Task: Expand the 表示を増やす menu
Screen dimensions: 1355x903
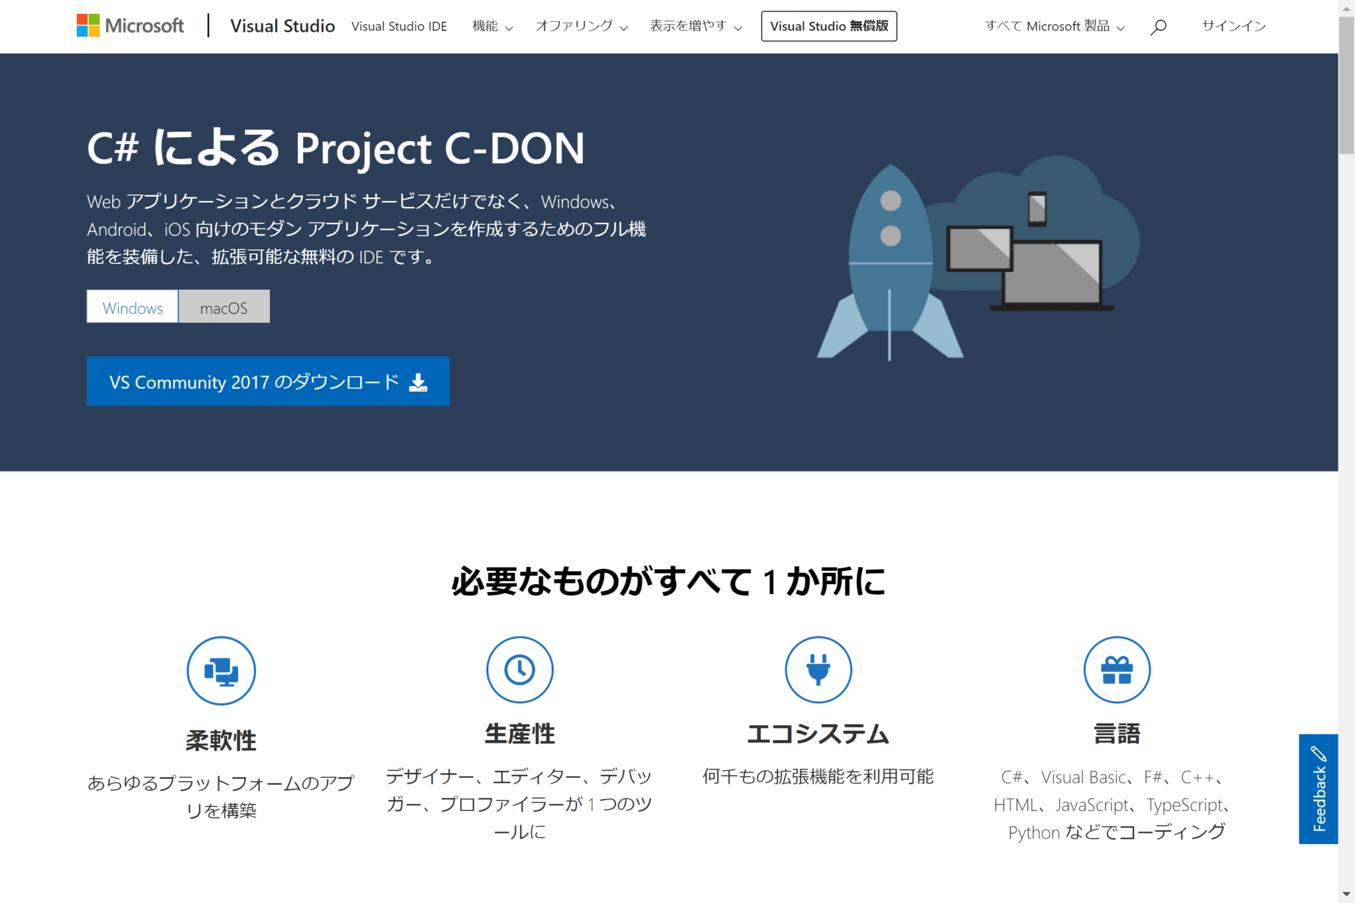Action: click(x=696, y=26)
